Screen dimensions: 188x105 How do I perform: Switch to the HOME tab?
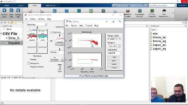point(7,6)
